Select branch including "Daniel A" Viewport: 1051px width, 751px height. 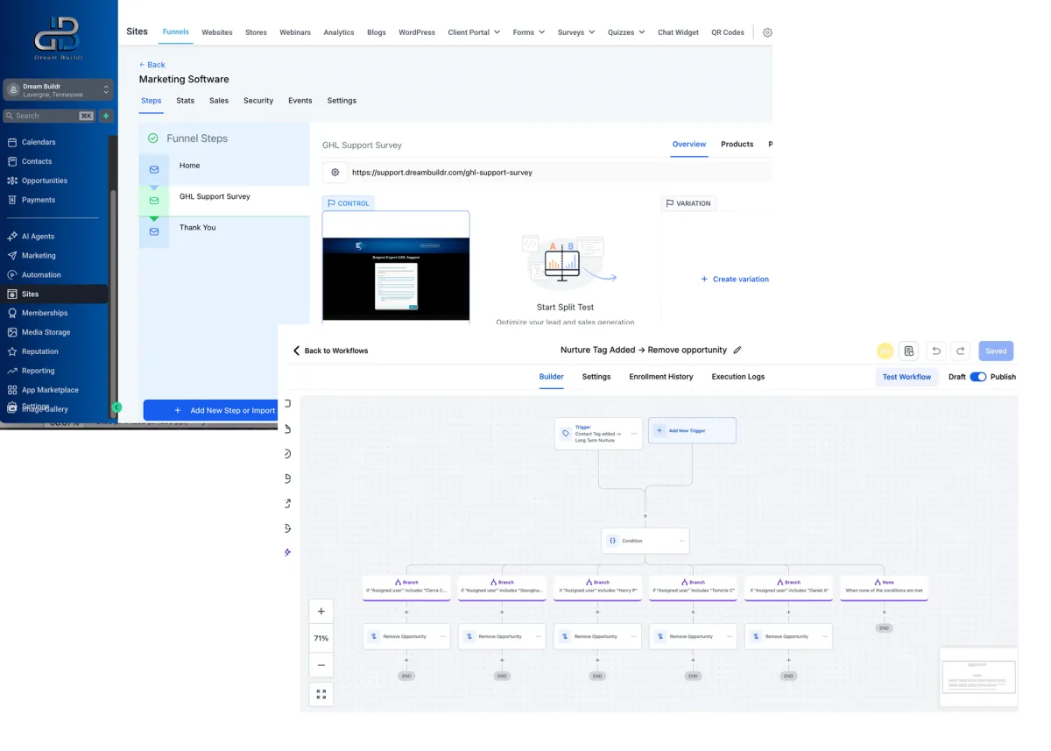click(788, 587)
